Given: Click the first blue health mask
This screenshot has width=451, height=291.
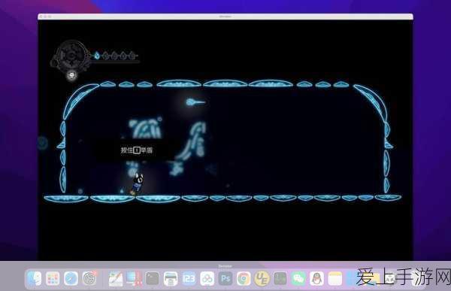Looking at the screenshot, I should (x=97, y=55).
